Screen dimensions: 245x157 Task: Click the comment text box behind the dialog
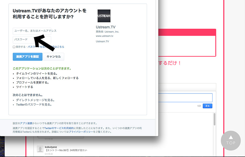[185, 98]
